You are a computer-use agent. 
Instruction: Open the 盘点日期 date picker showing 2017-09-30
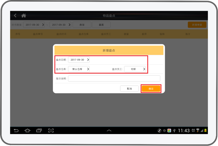click(79, 60)
